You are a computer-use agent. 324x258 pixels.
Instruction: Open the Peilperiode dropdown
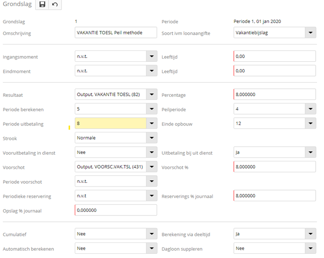pyautogui.click(x=311, y=109)
